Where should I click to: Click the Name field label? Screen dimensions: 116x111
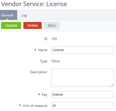(43, 50)
